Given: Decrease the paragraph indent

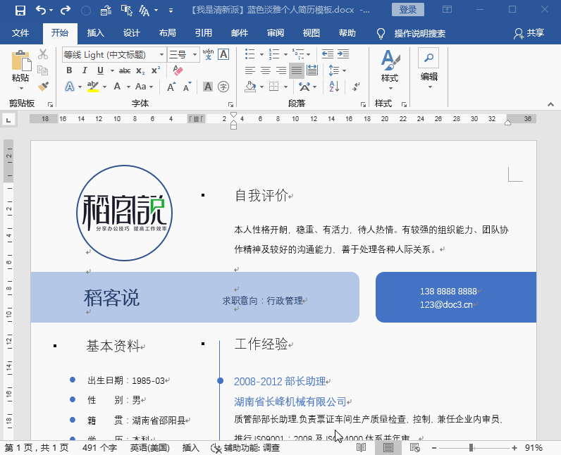Looking at the screenshot, I should pos(328,54).
